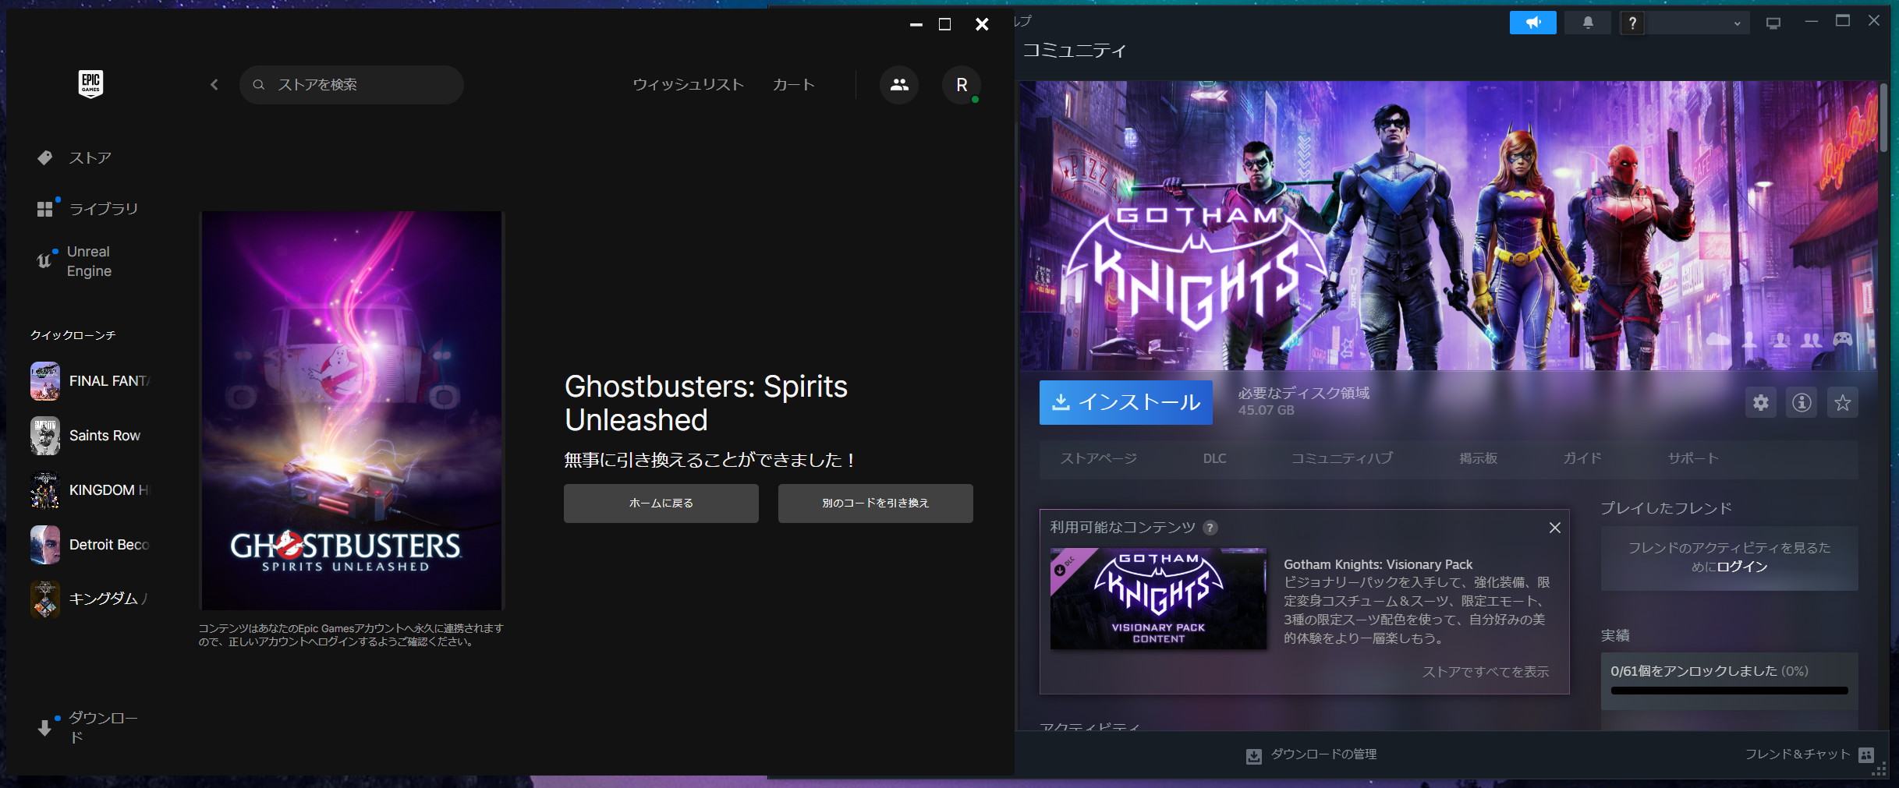The height and width of the screenshot is (788, 1899).
Task: Click ストアですべてを表示 link
Action: pyautogui.click(x=1485, y=672)
